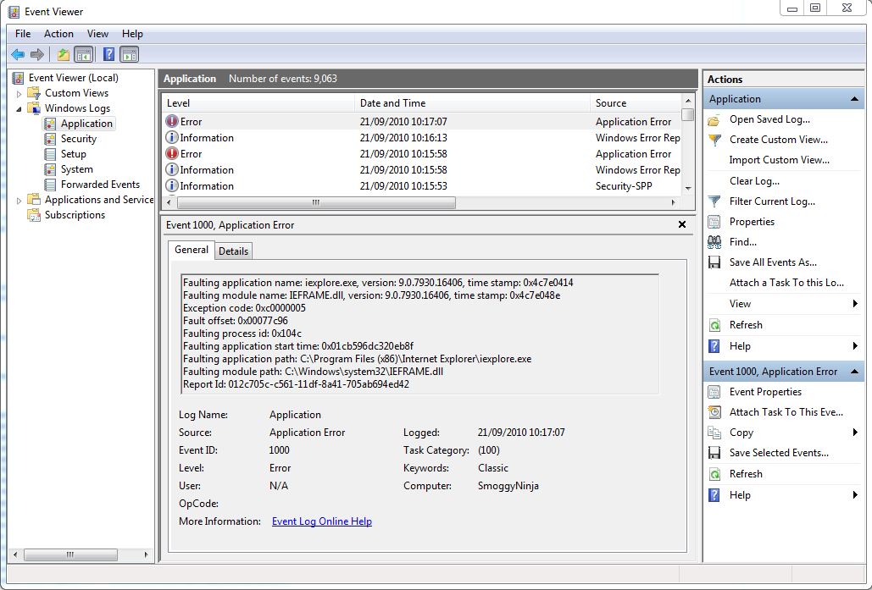Expand Applications and Services tree node
This screenshot has width=872, height=590.
coord(19,200)
